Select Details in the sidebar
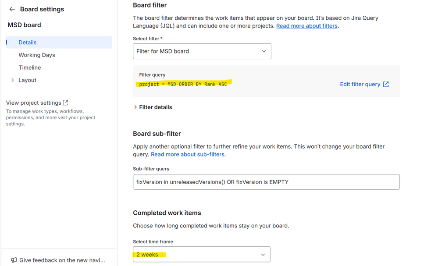The width and height of the screenshot is (438, 266). point(28,43)
